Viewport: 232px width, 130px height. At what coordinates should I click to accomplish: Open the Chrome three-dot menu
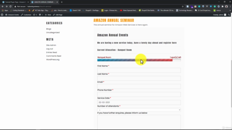pyautogui.click(x=231, y=6)
